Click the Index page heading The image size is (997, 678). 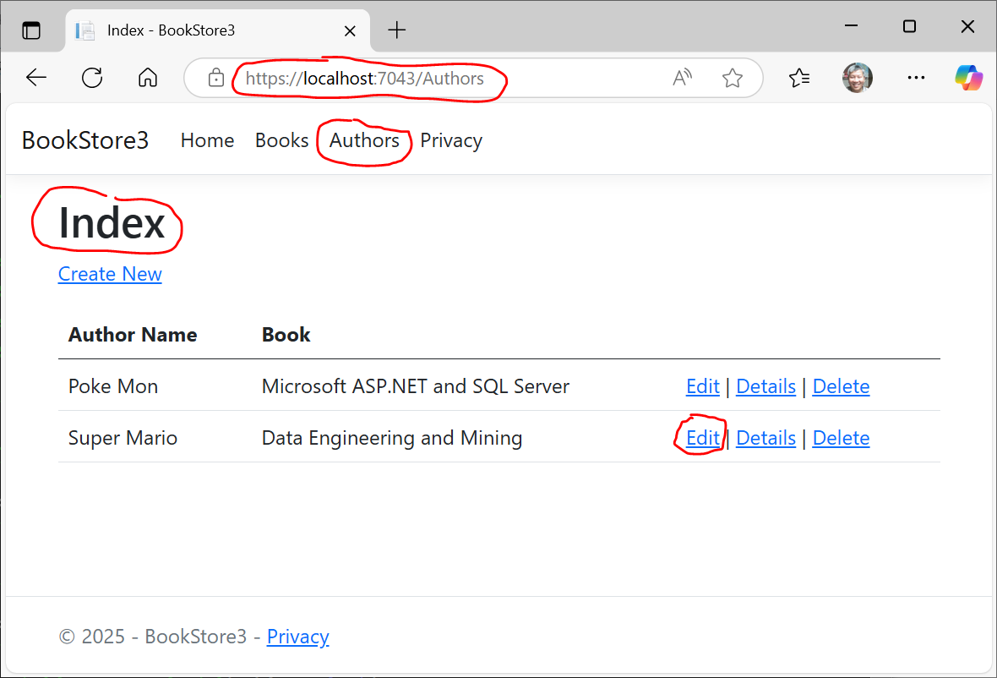pyautogui.click(x=112, y=222)
